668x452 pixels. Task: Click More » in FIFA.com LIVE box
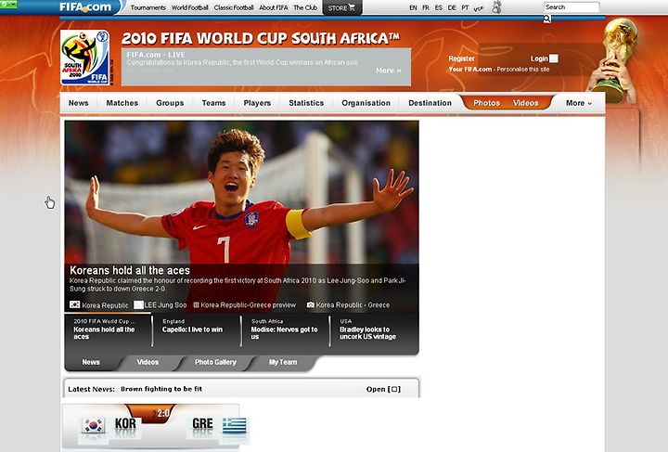click(x=389, y=71)
